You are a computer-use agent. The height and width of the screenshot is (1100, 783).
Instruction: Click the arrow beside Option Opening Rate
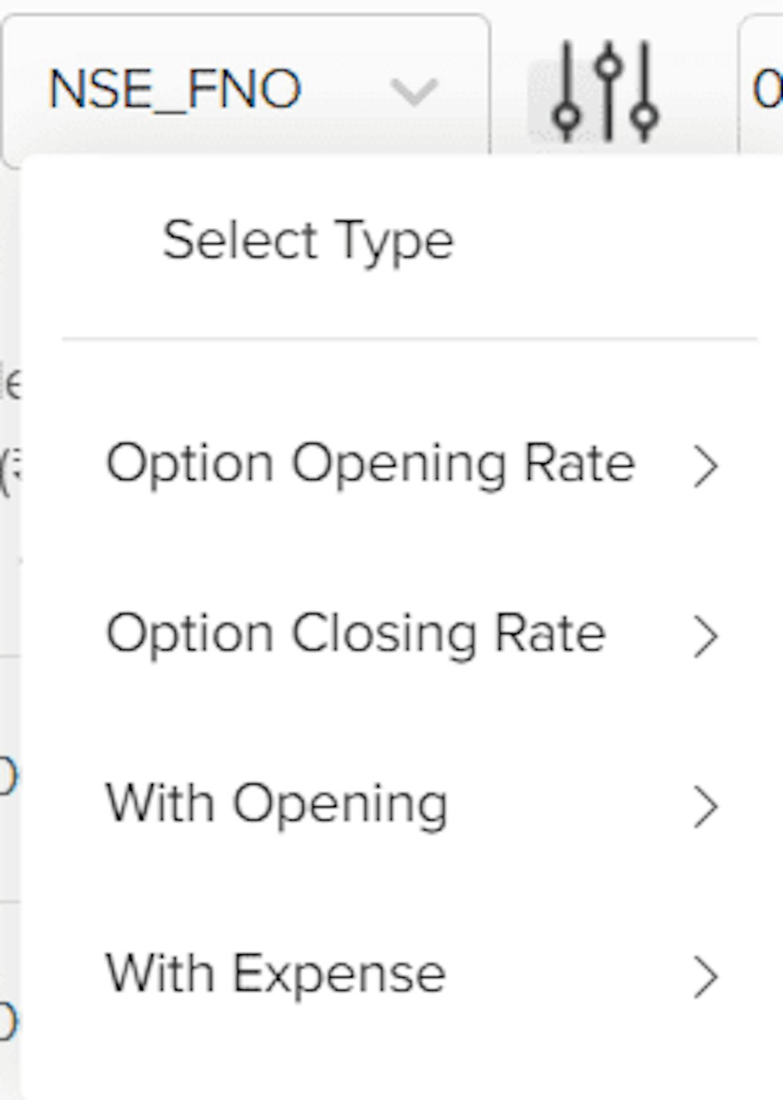point(705,467)
